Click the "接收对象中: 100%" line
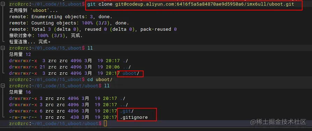312x131 pixels. pyautogui.click(x=46, y=36)
